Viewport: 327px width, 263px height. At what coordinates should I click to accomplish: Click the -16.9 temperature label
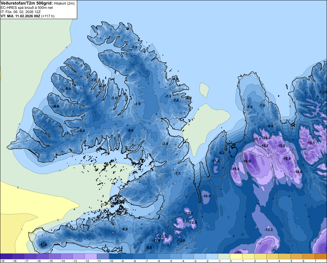(x=247, y=161)
